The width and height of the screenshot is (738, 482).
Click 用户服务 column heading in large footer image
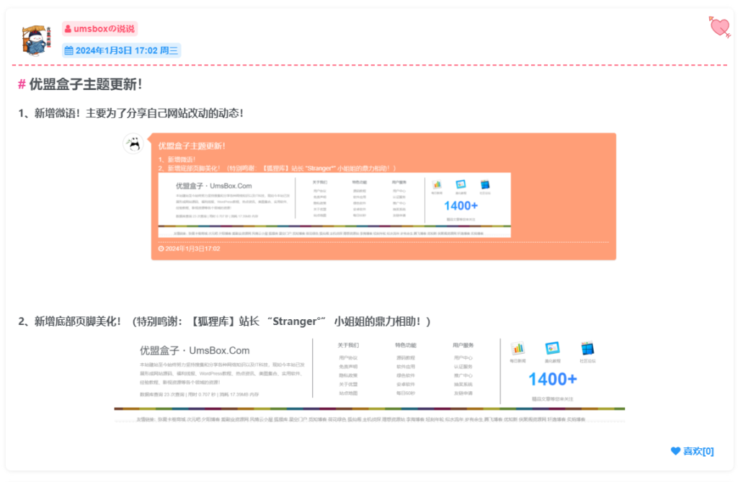tap(463, 345)
